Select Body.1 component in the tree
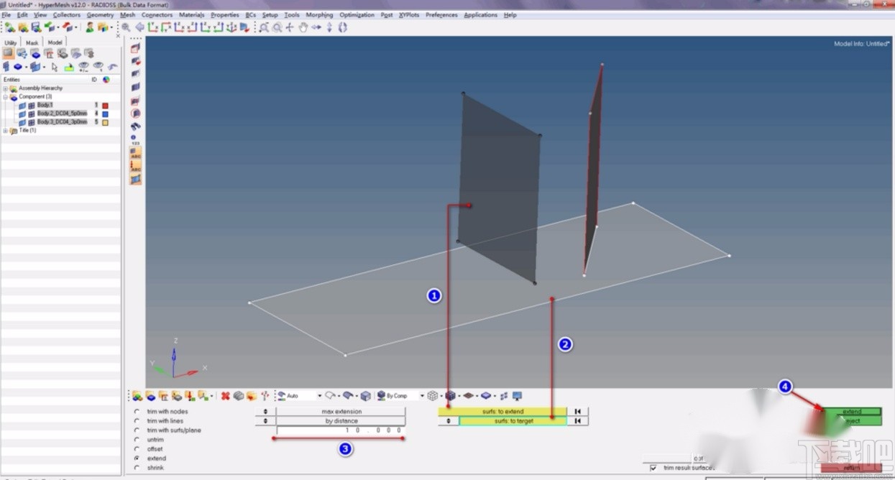 (x=45, y=105)
